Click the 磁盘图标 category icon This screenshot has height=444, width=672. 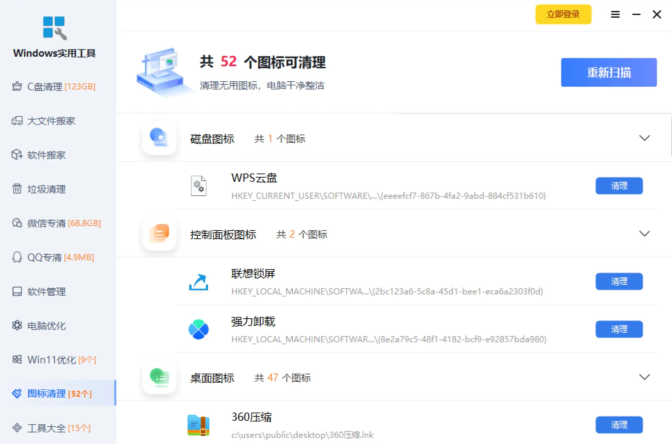[159, 138]
